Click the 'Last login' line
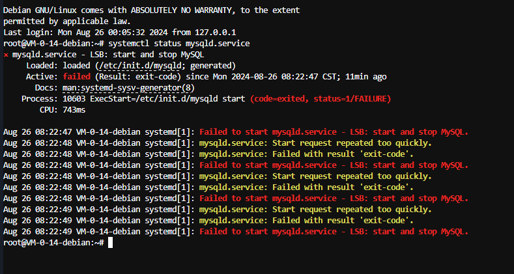Image resolution: width=514 pixels, height=274 pixels. click(120, 33)
